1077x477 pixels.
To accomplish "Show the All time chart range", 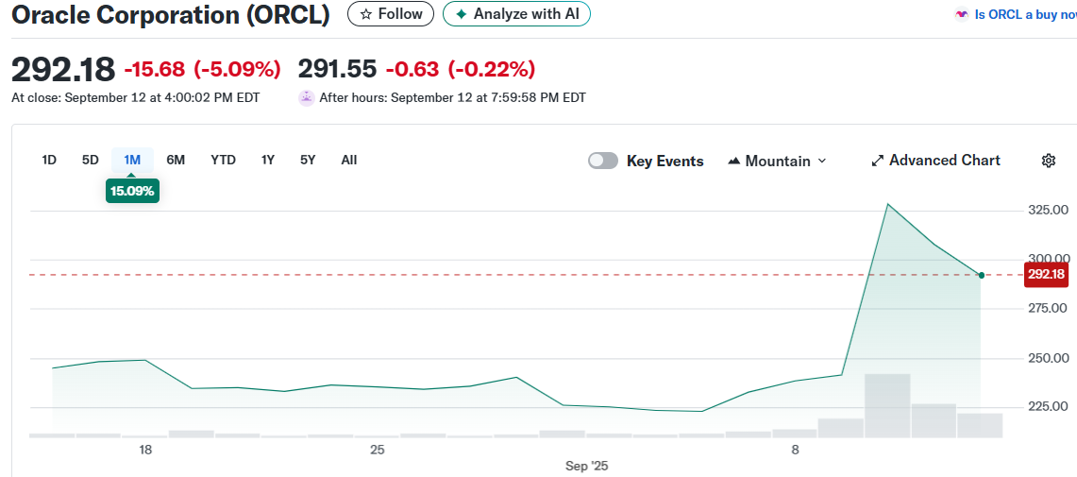I will coord(349,161).
